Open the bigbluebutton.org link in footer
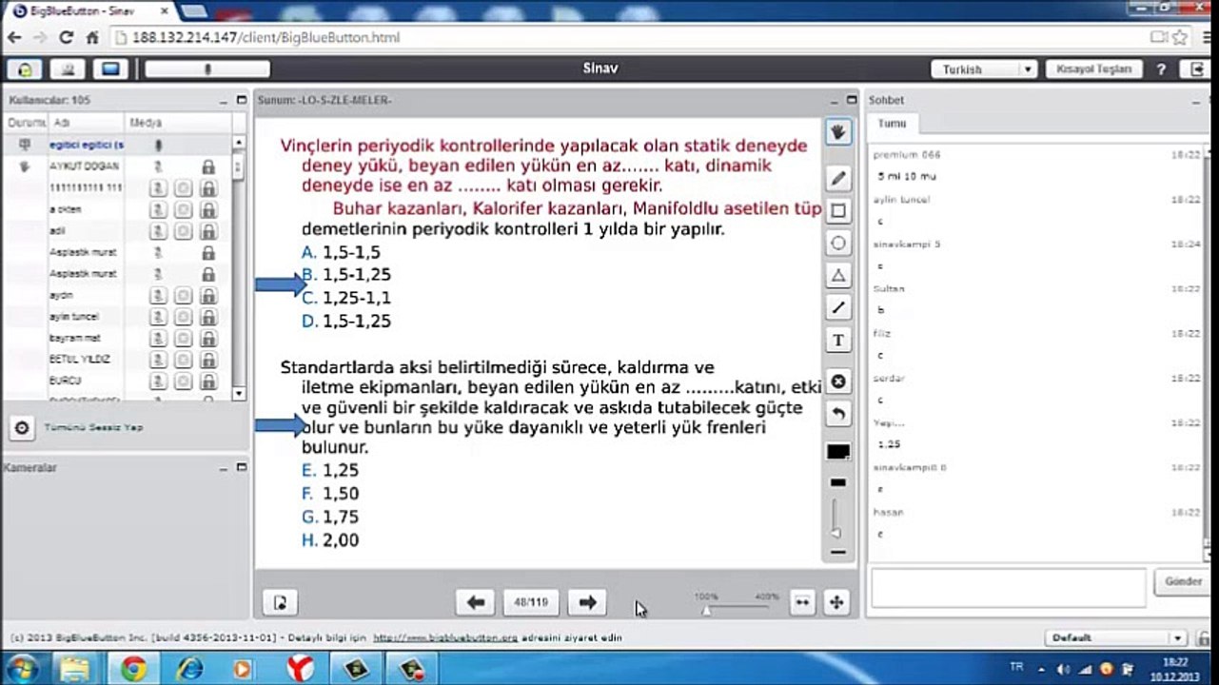Screen dimensions: 1219x685 445,638
